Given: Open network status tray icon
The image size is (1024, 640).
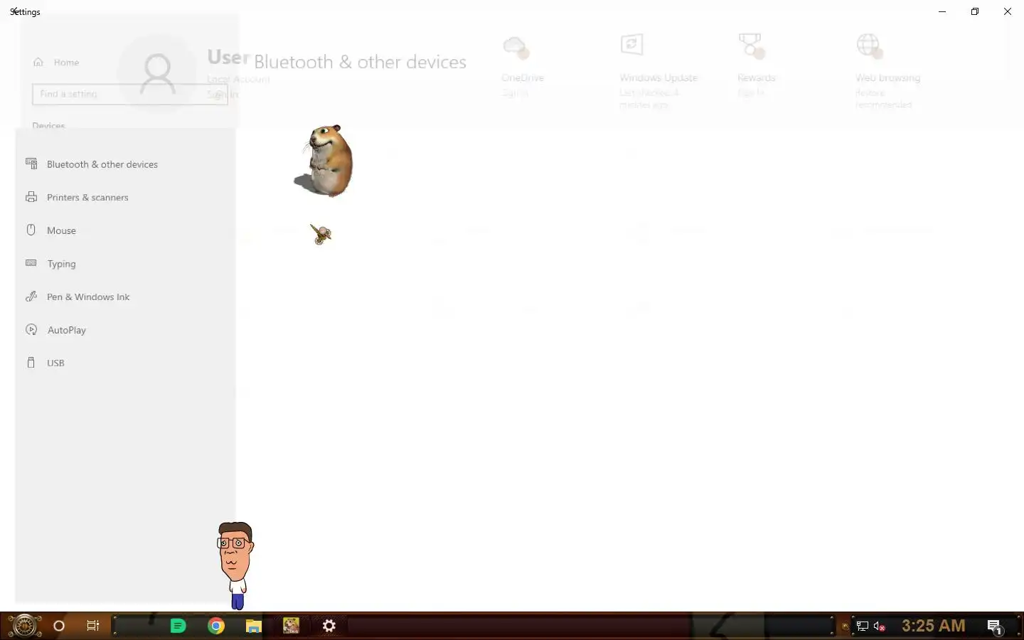Looking at the screenshot, I should (x=863, y=626).
